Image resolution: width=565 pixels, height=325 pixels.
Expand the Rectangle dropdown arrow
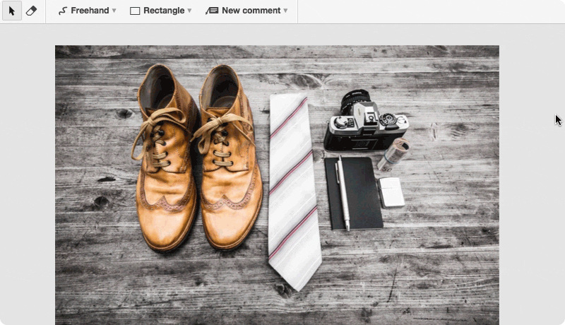[189, 11]
